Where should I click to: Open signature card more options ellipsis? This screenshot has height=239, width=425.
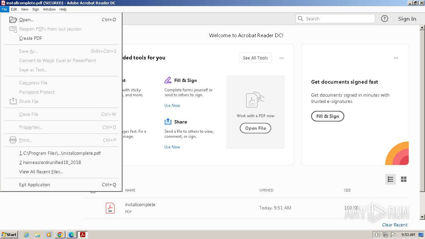click(x=396, y=58)
